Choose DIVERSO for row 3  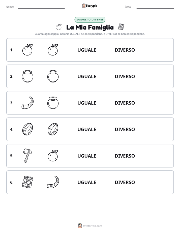pyautogui.click(x=125, y=103)
